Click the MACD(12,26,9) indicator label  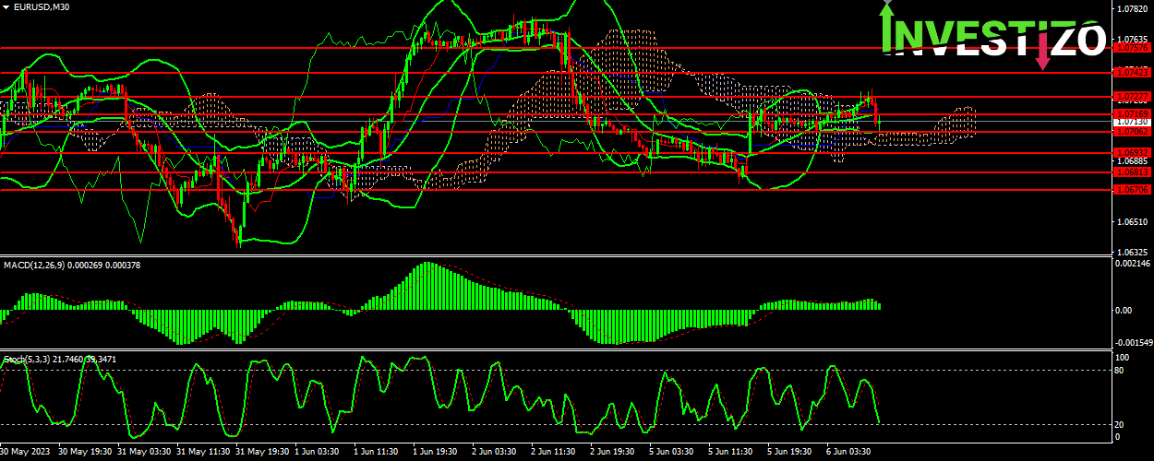35,266
